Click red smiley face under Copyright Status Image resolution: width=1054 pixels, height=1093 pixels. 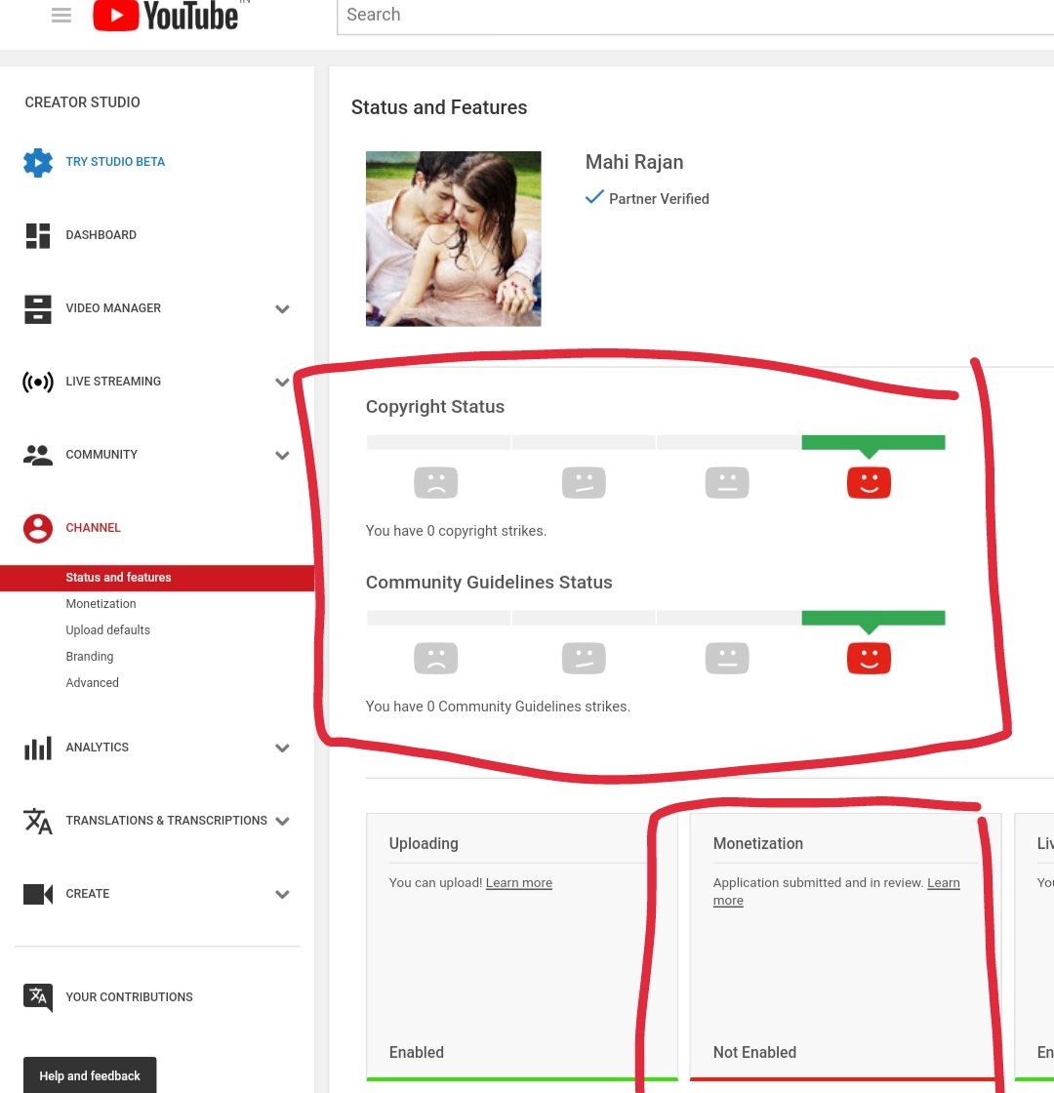click(x=869, y=482)
